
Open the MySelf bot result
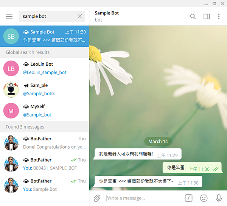pyautogui.click(x=44, y=111)
